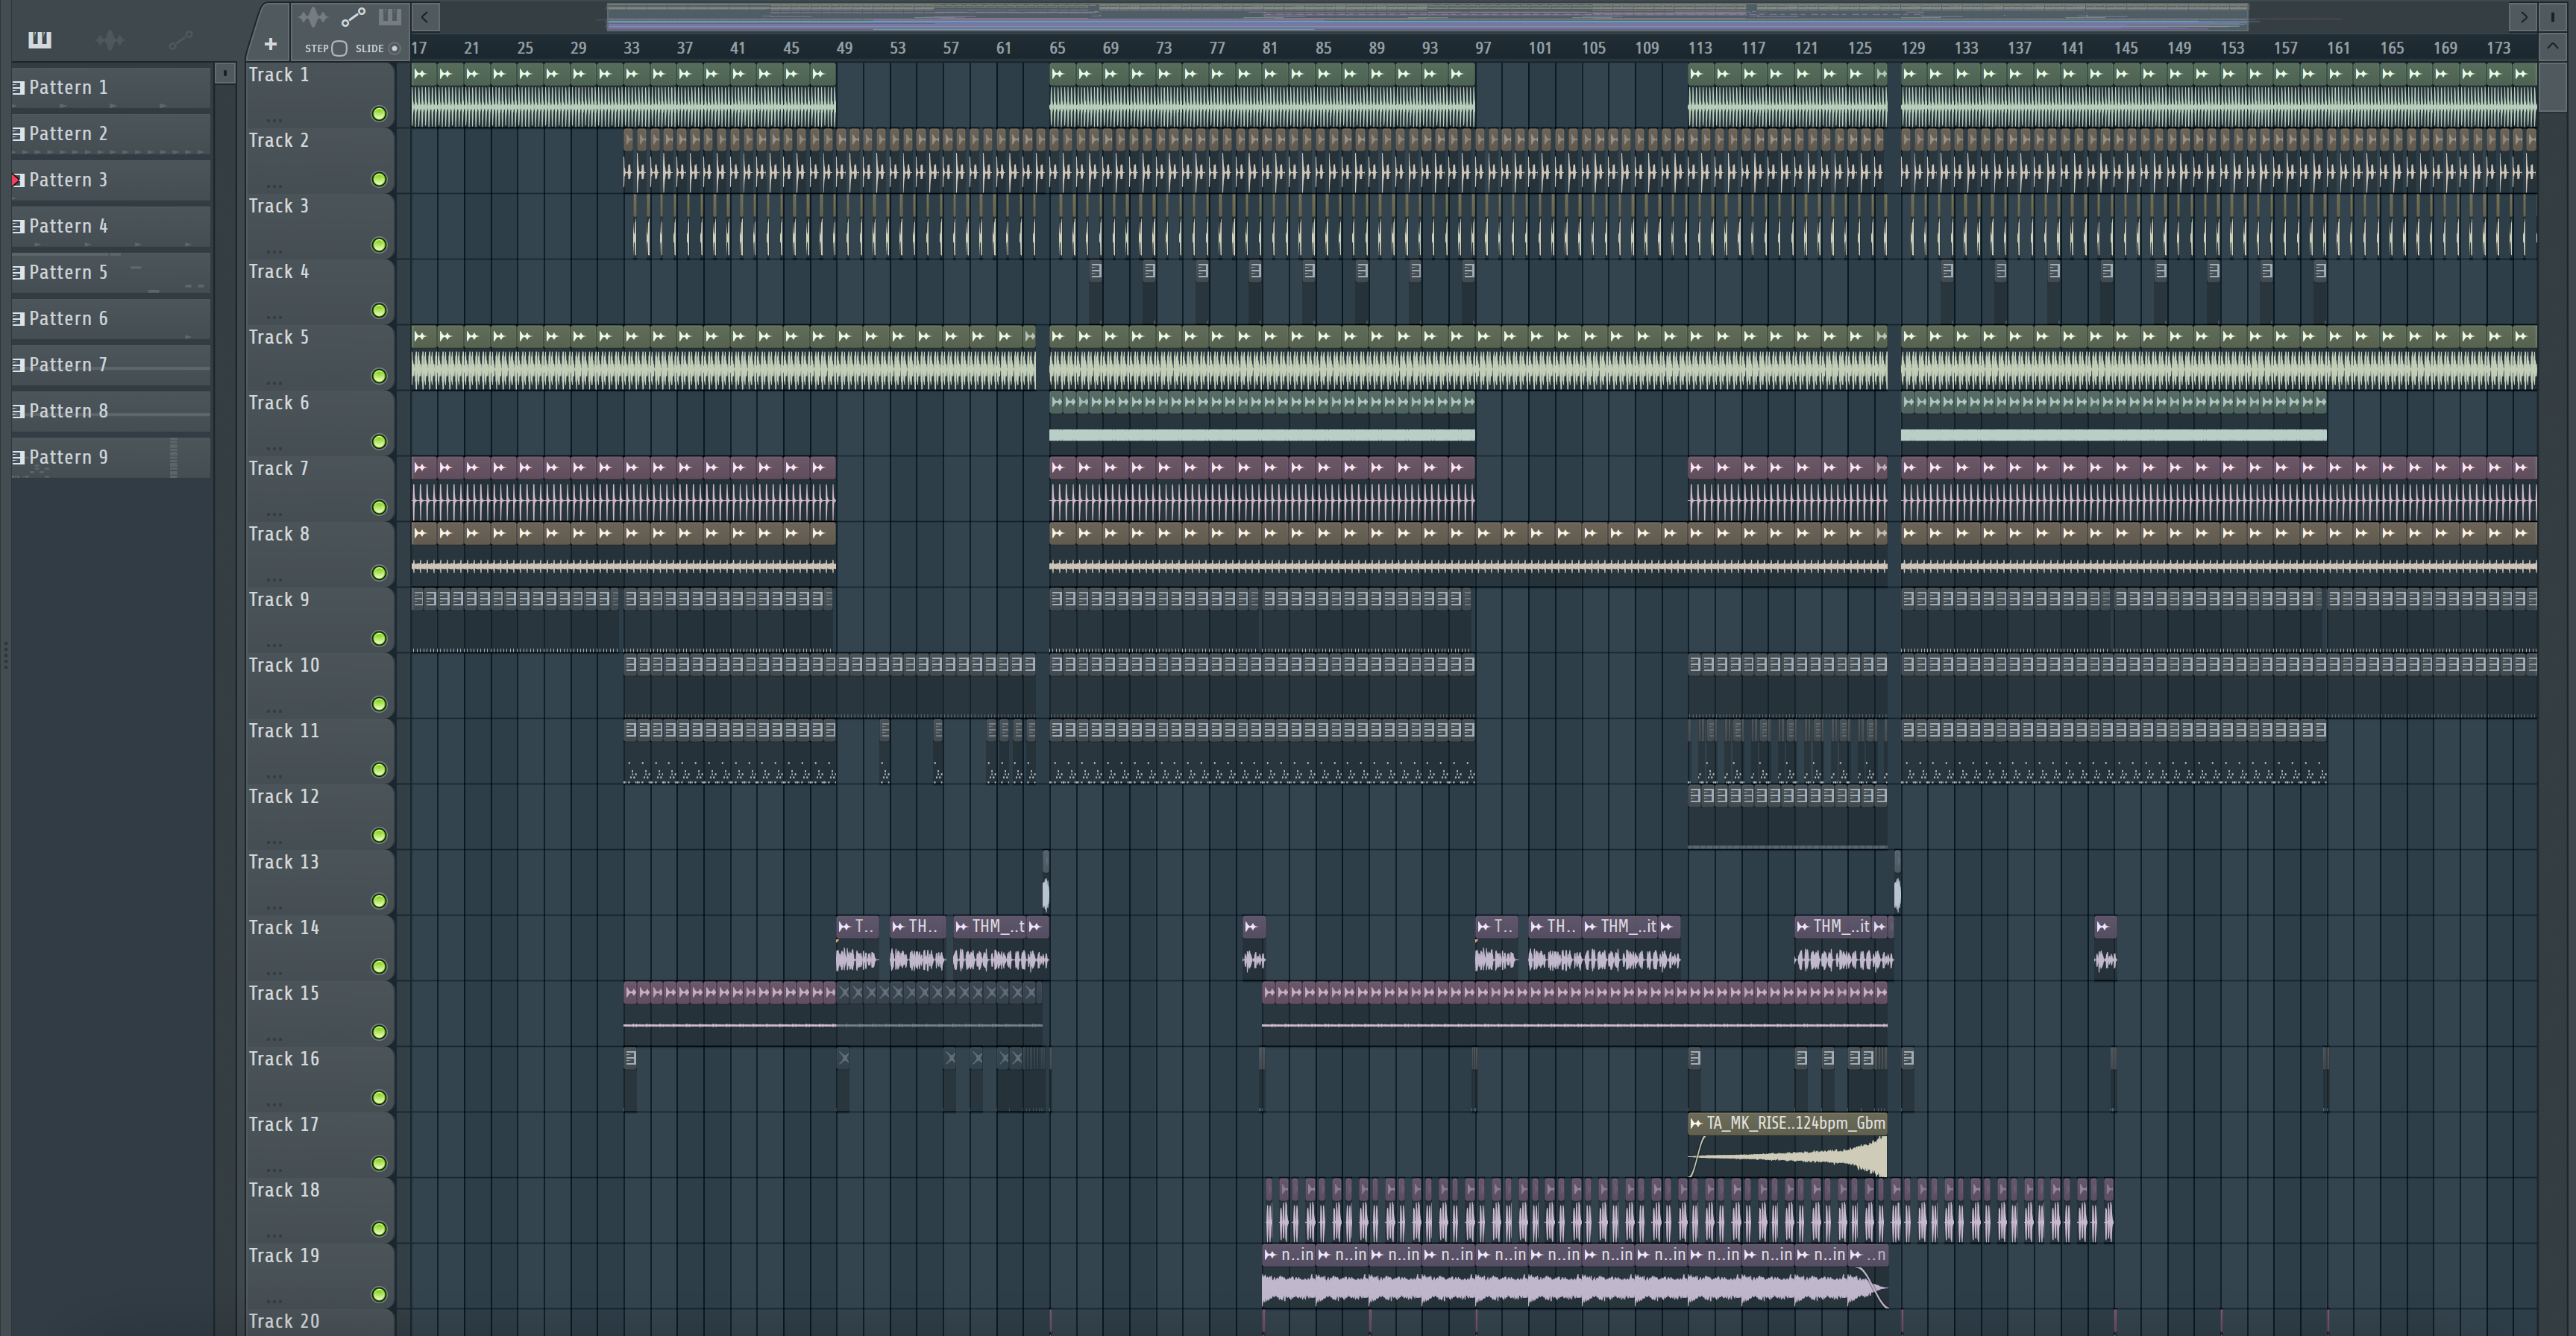This screenshot has width=2576, height=1336.
Task: Mute Track 3 with its green light
Action: [x=379, y=245]
